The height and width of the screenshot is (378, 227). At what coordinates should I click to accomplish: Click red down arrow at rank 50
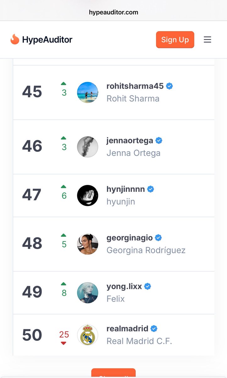pos(64,343)
